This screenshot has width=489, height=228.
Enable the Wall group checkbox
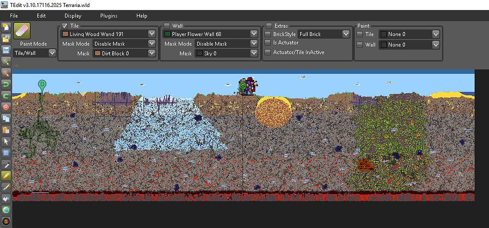[167, 26]
